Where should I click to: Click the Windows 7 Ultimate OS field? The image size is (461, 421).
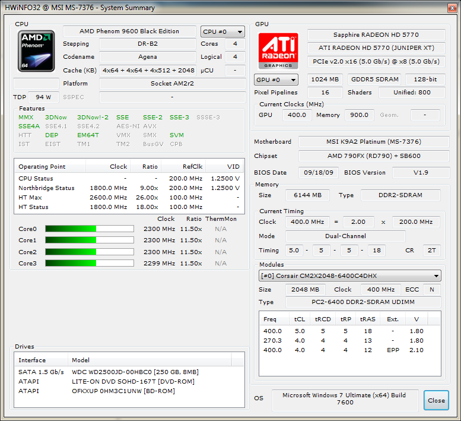tap(345, 399)
